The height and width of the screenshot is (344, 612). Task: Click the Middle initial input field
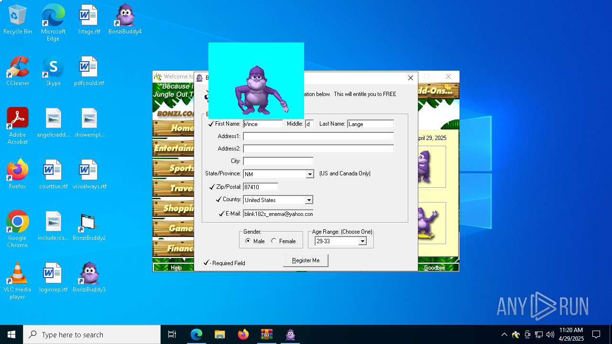tap(309, 124)
